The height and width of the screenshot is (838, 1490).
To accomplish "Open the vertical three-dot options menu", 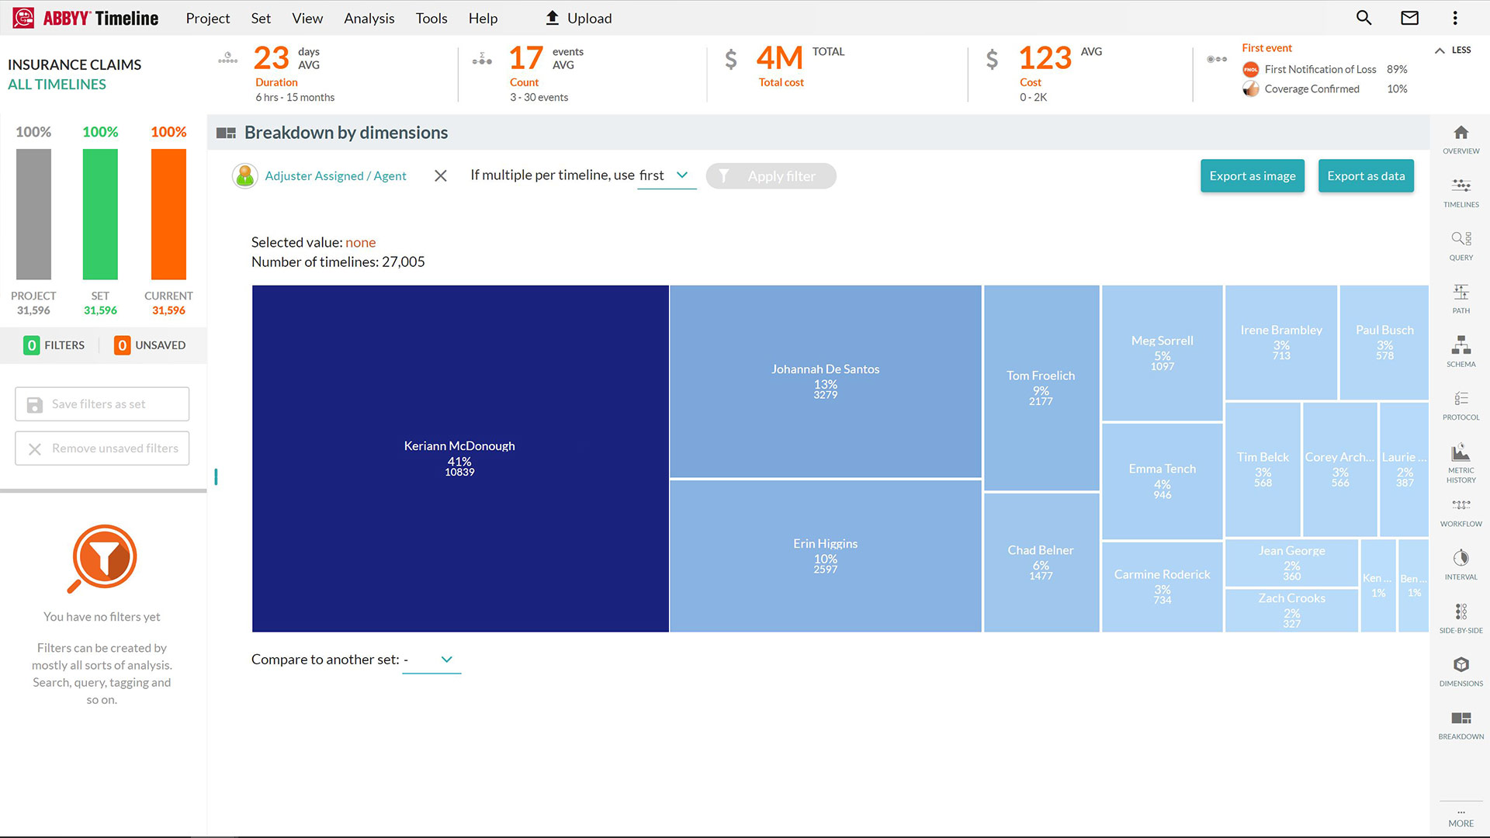I will point(1455,18).
